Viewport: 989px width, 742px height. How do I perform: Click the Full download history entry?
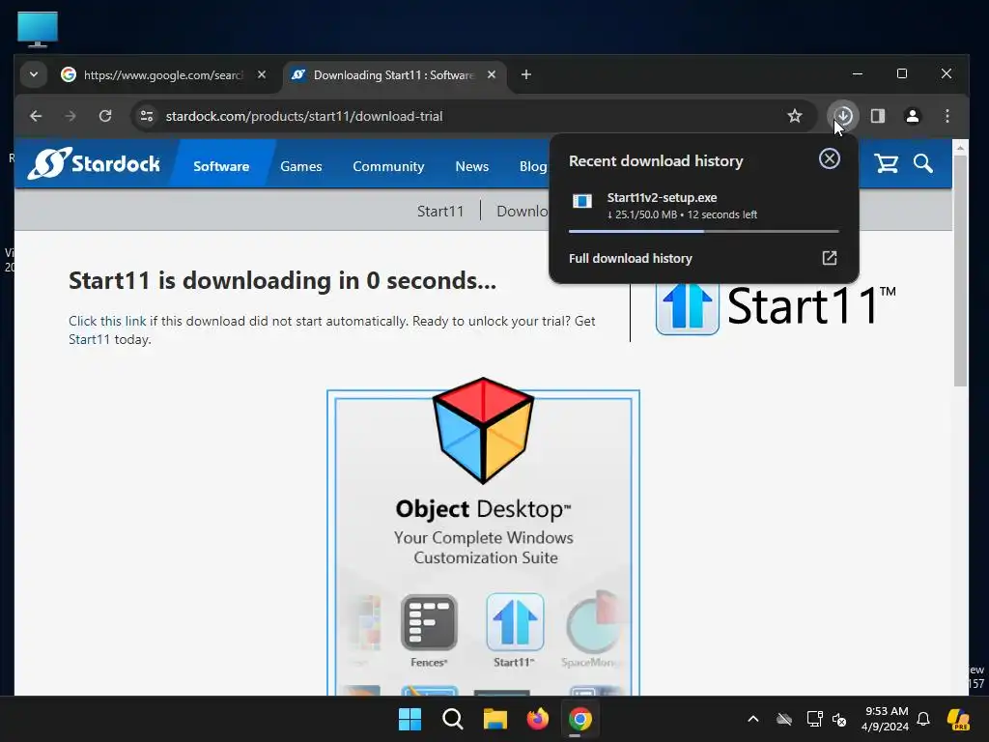[x=703, y=258]
